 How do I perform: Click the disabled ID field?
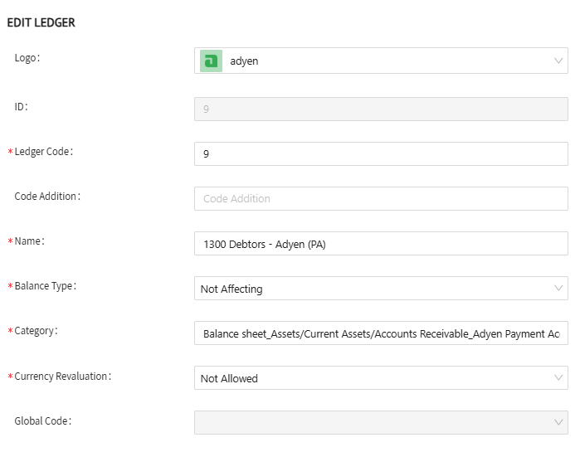(381, 109)
